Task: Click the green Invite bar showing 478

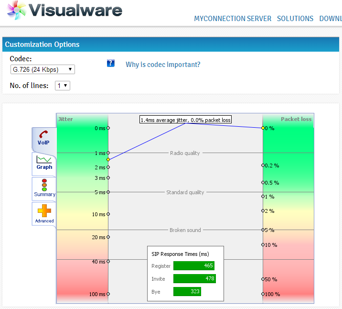Action: (x=194, y=278)
